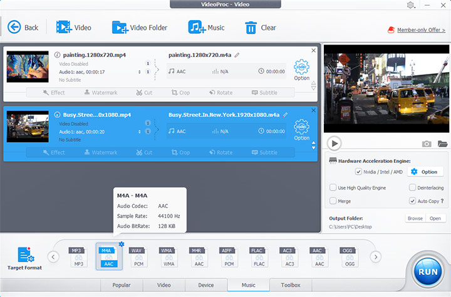This screenshot has height=297, width=451.
Task: Open the snapshot folder icon under preview
Action: tap(442, 143)
